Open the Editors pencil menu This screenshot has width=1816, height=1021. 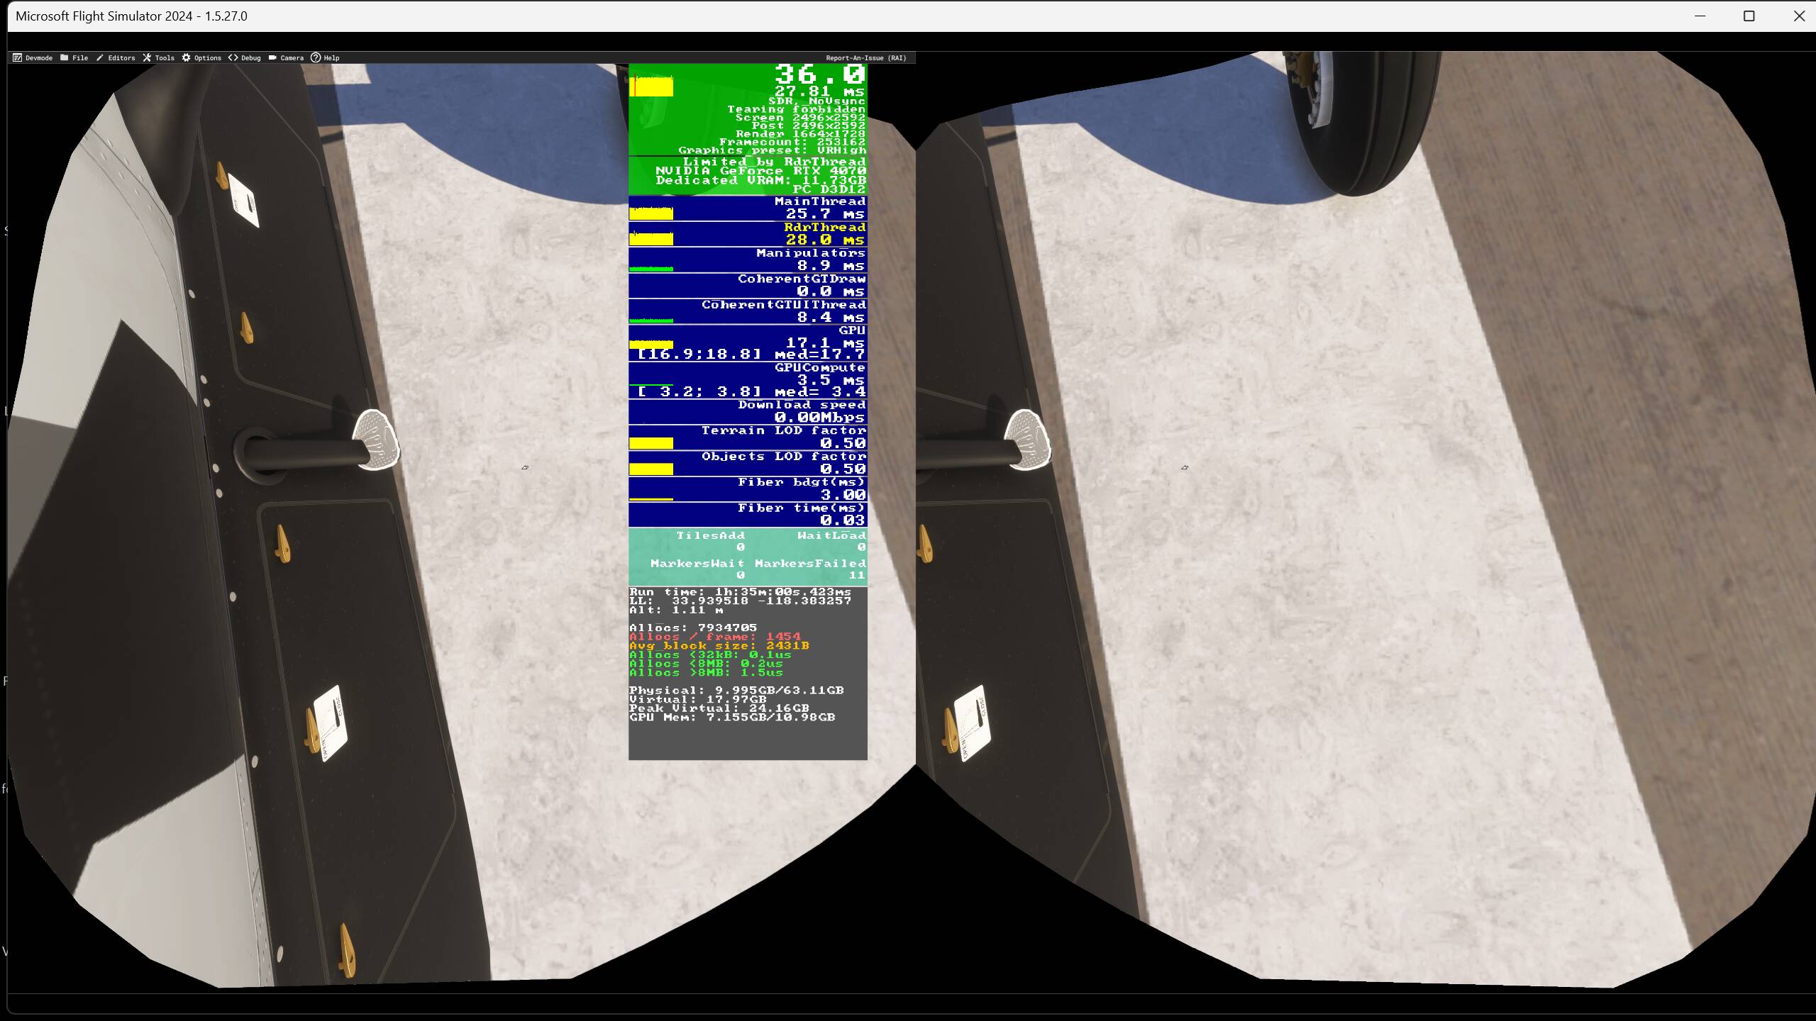115,58
